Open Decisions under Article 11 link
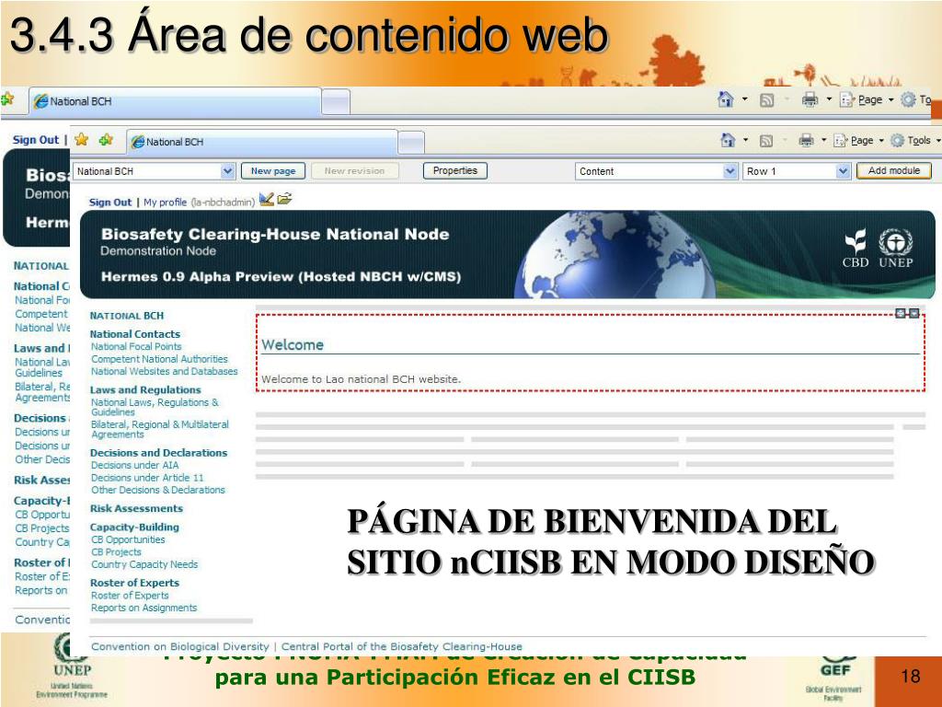 147,478
